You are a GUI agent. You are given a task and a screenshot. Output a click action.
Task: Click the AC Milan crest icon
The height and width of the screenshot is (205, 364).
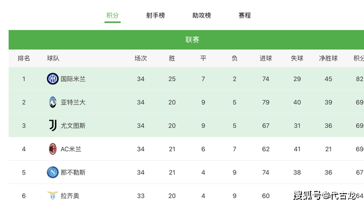coord(53,149)
